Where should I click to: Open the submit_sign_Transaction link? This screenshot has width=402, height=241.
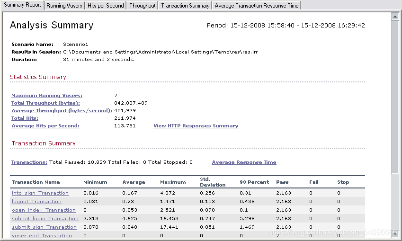click(45, 227)
